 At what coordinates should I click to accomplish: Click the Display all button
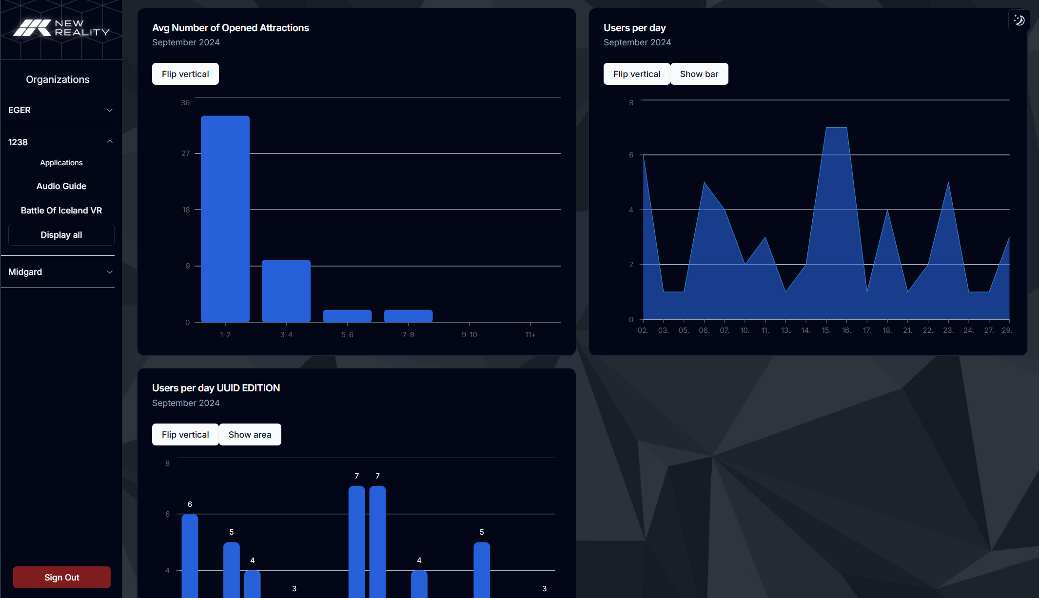pyautogui.click(x=61, y=235)
